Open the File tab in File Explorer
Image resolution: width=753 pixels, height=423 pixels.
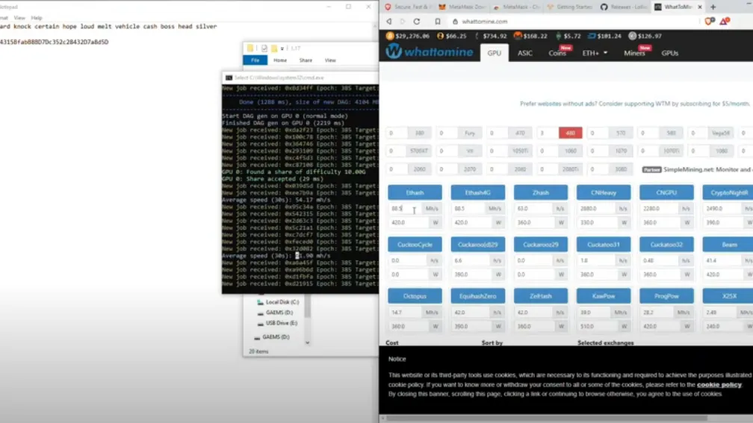coord(255,60)
